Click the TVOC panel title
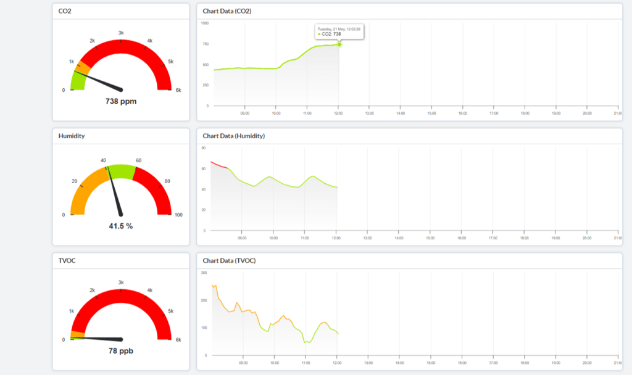Screen dimensions: 632x375 (x=67, y=260)
